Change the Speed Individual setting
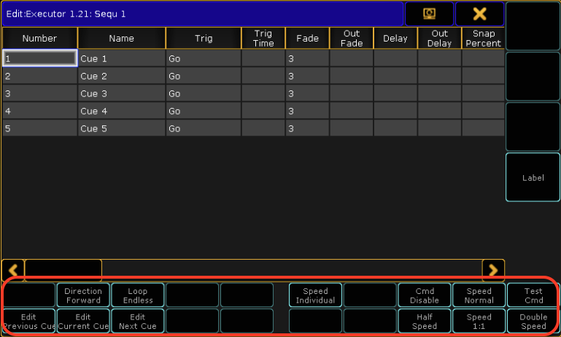561x337 pixels. coord(315,295)
